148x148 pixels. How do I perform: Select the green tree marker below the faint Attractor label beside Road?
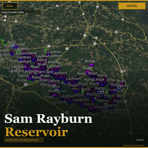(59, 93)
